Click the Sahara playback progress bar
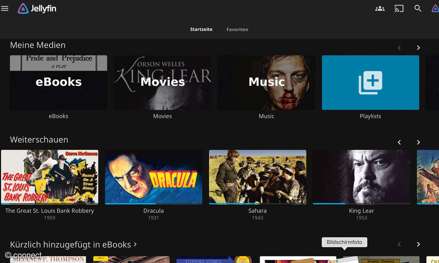 258,203
